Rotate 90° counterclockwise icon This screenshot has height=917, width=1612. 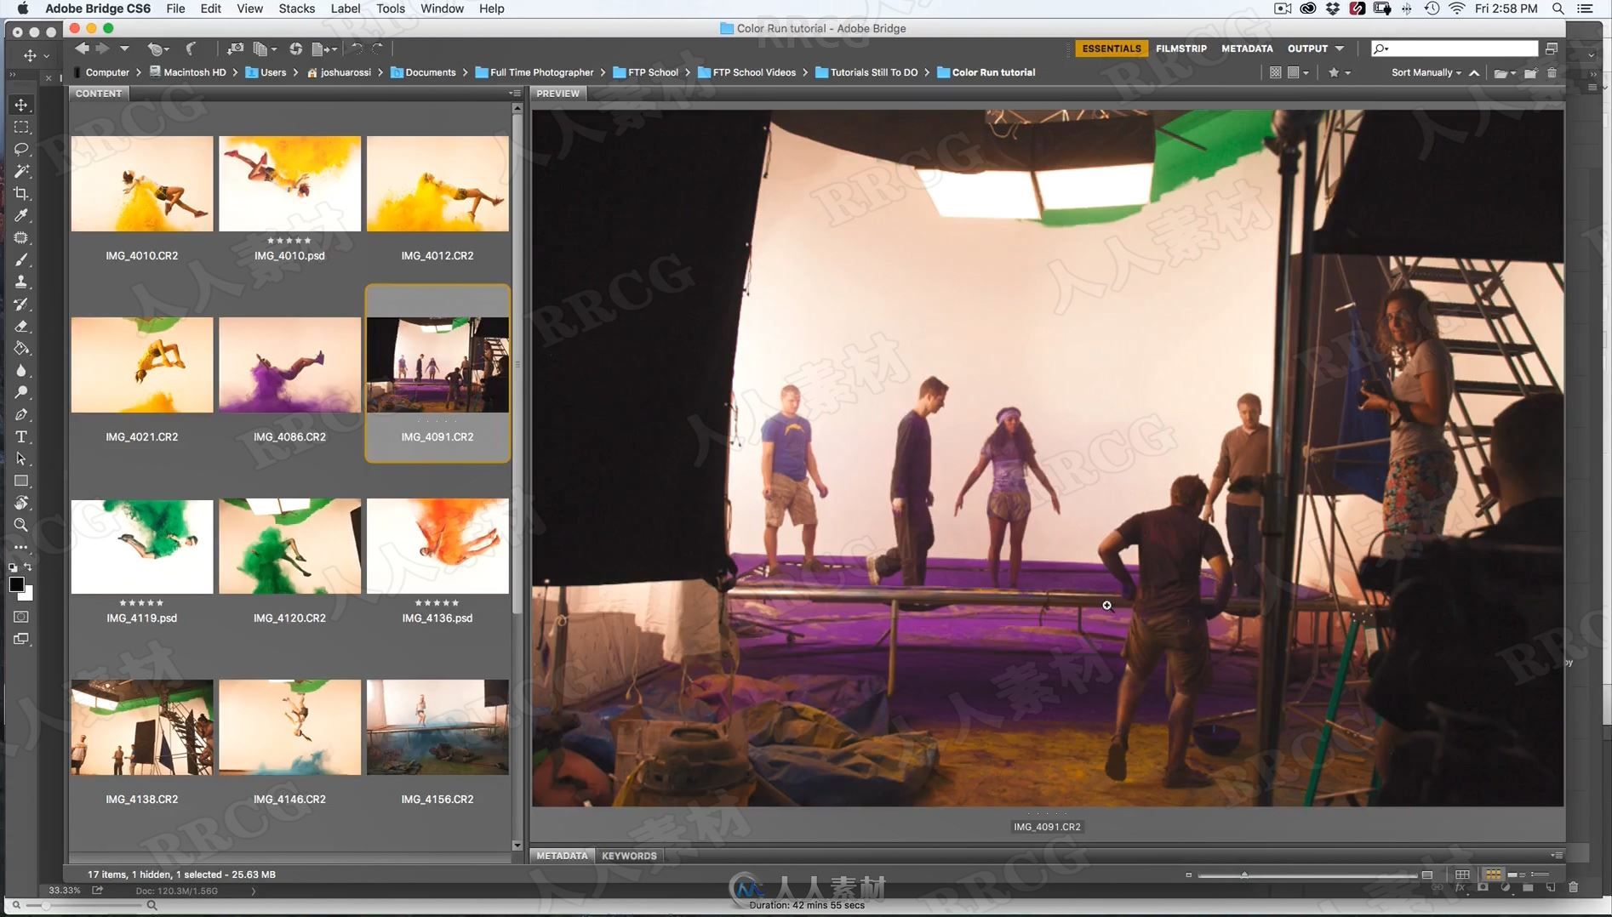[357, 48]
